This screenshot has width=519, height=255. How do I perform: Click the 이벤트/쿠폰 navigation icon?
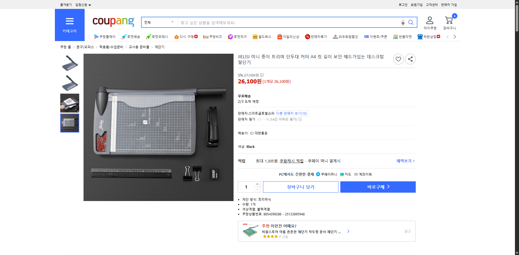pos(367,36)
